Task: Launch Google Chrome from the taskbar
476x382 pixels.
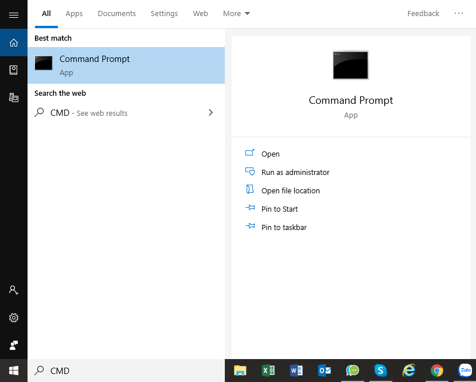Action: coord(437,371)
